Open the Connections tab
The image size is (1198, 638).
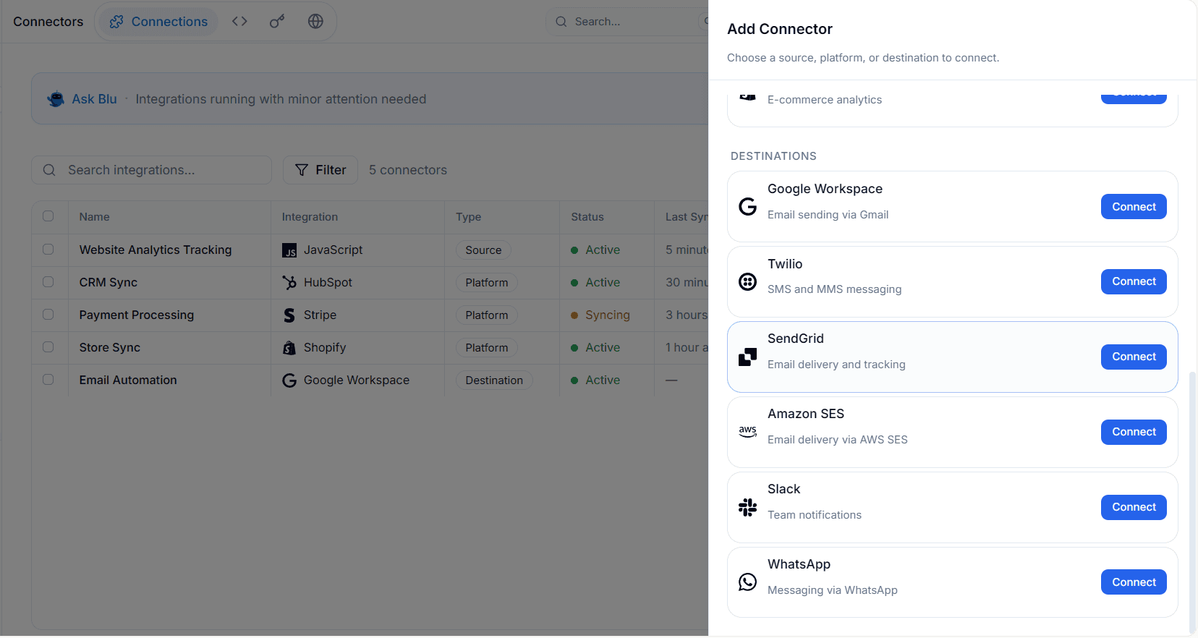158,22
